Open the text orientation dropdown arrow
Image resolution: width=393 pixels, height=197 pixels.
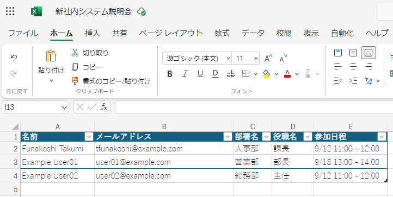coord(378,81)
